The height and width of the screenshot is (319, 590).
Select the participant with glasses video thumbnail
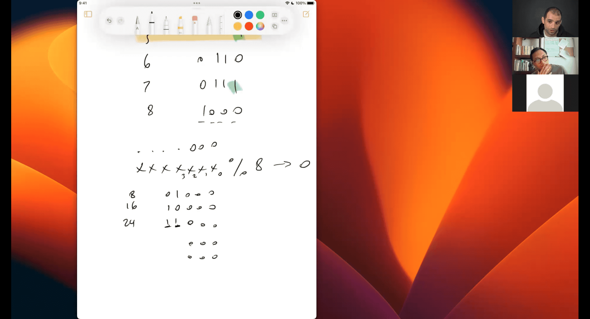click(x=545, y=56)
